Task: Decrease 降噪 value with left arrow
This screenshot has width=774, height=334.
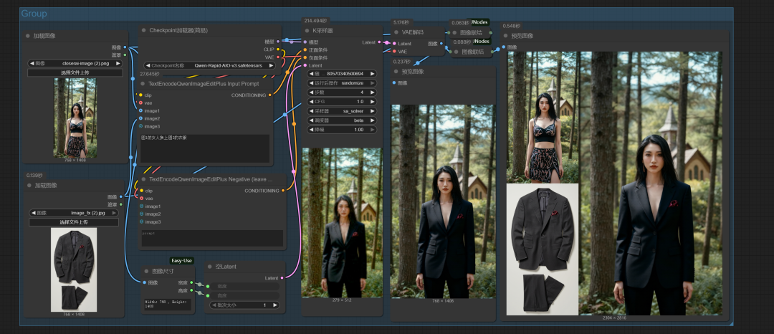Action: tap(310, 130)
